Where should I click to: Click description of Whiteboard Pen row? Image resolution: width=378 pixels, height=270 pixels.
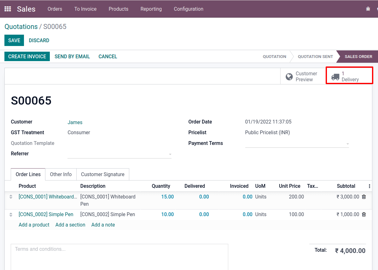click(108, 200)
